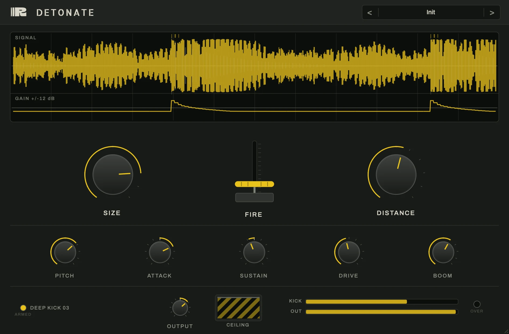Click the second trigger marker near waveform's right end
Screen dimensions: 509x334
(x=434, y=36)
